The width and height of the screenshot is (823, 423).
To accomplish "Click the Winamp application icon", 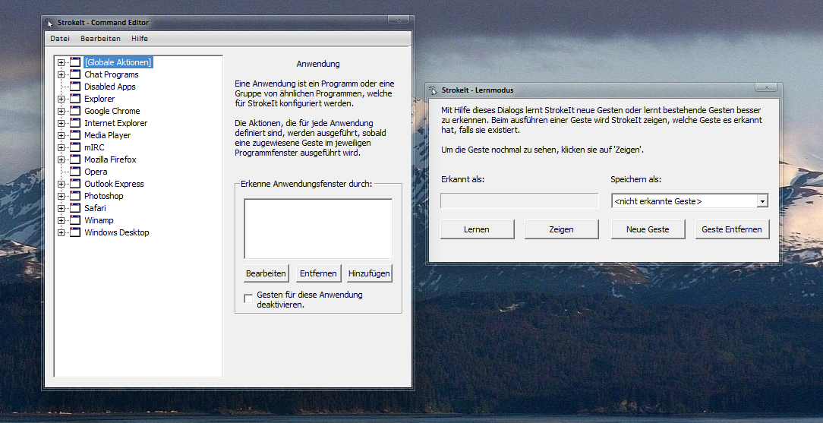I will click(x=75, y=220).
